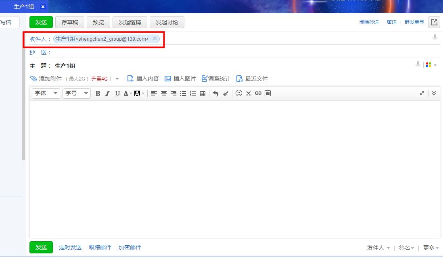This screenshot has width=443, height=257.
Task: Open the 字体 font dropdown
Action: (x=46, y=93)
